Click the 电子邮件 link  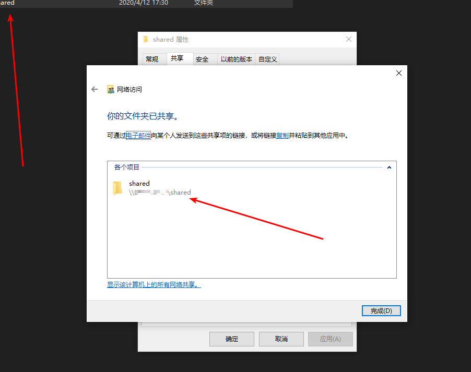tap(138, 136)
